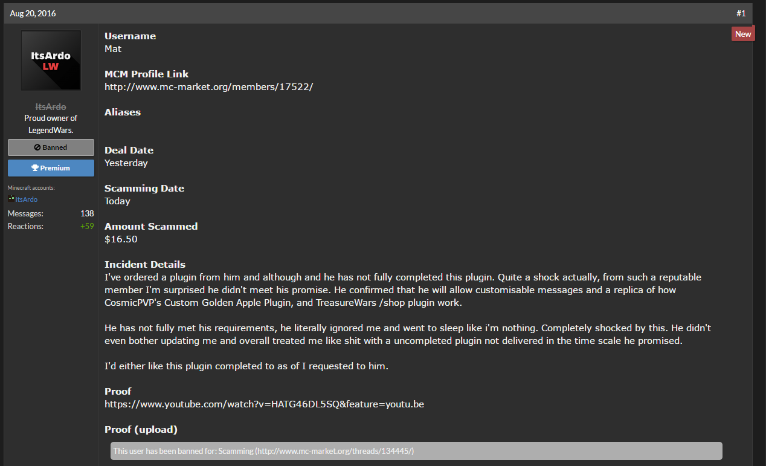
Task: View the +59 reactions score
Action: coord(87,226)
